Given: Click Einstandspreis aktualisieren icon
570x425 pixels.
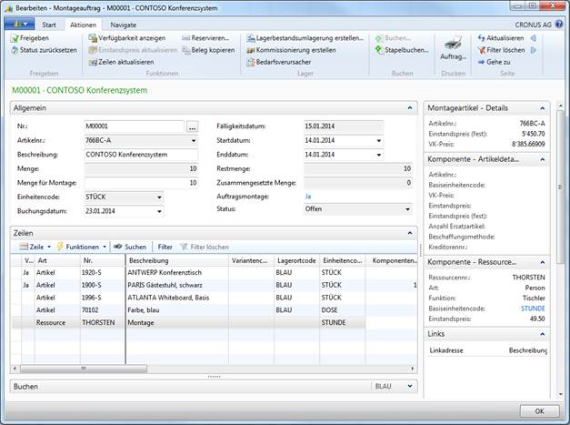Looking at the screenshot, I should 93,50.
